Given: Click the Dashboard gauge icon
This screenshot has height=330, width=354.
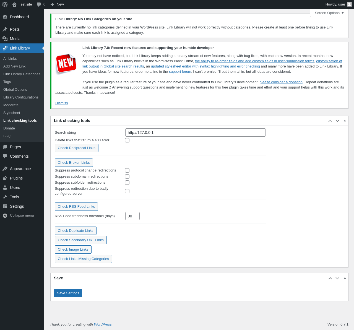Looking at the screenshot, I should pyautogui.click(x=5, y=17).
